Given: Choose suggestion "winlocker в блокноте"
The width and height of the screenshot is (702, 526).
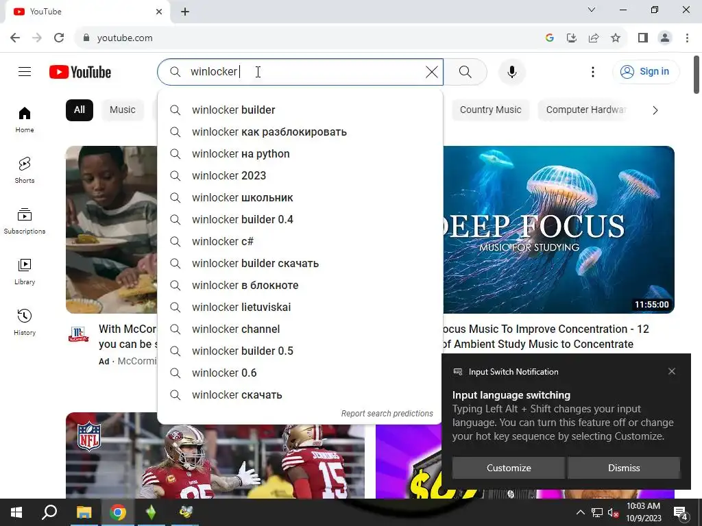Looking at the screenshot, I should [x=300, y=286].
